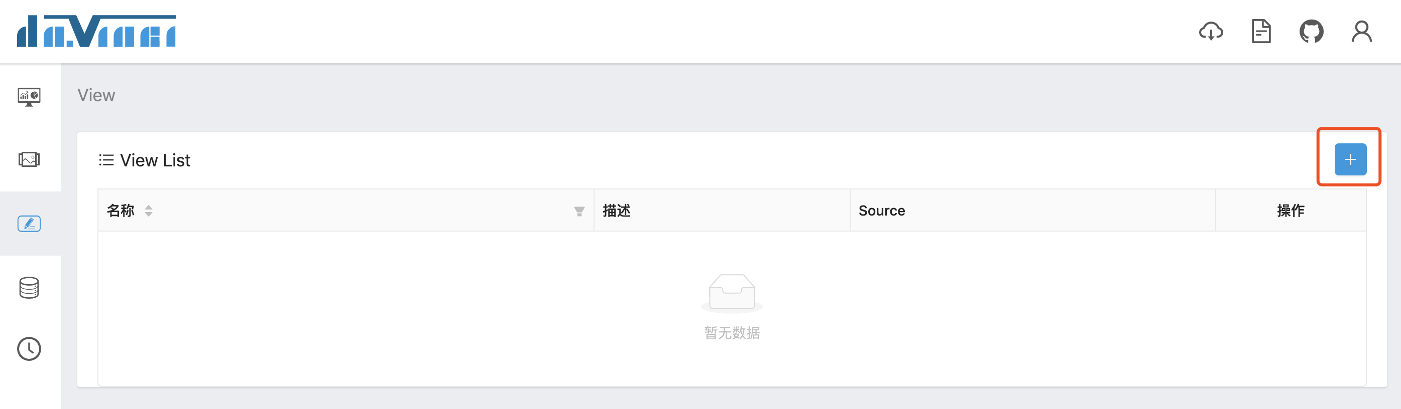
Task: Open the Display picture icon in sidebar
Action: pos(29,160)
